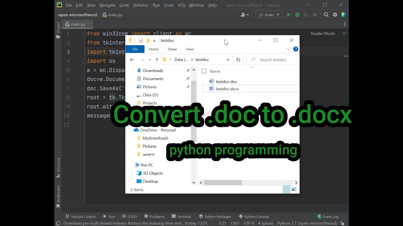Click the lock icon at status bar right end
403x226 pixels.
(343, 223)
